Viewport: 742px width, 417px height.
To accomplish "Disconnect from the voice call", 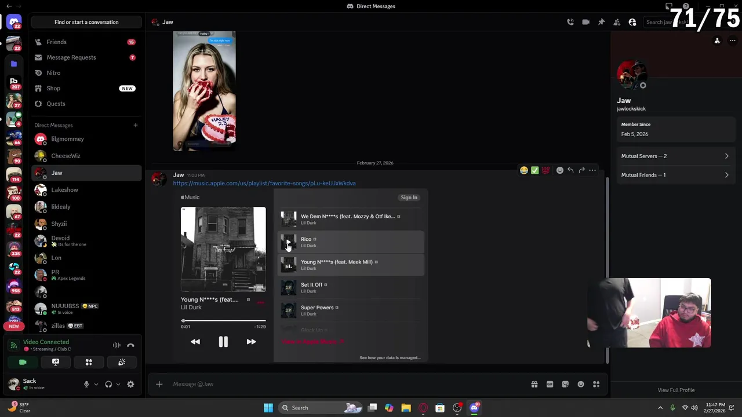I will pos(130,345).
